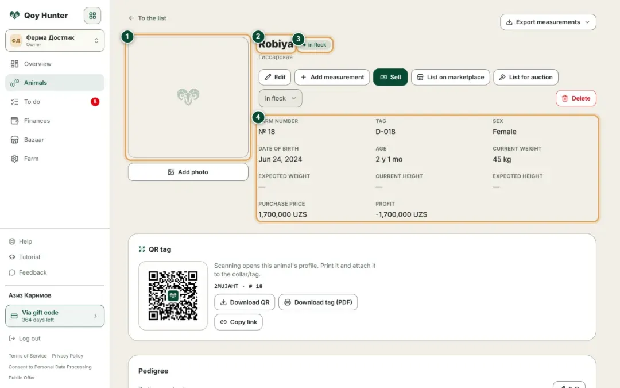Open the Via gift code subscription card
Screen dimensions: 620x388
tap(55, 316)
